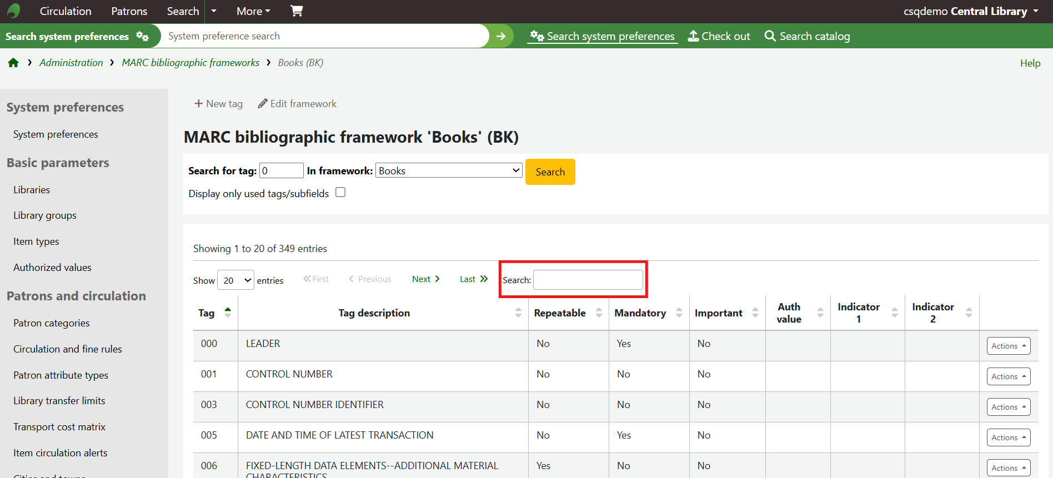This screenshot has height=478, width=1053.
Task: Click the Search catalog magnifier icon
Action: point(770,36)
